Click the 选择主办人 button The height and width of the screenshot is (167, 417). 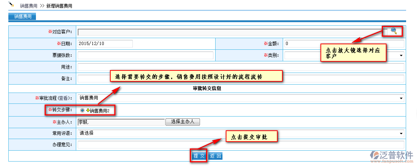click(183, 122)
